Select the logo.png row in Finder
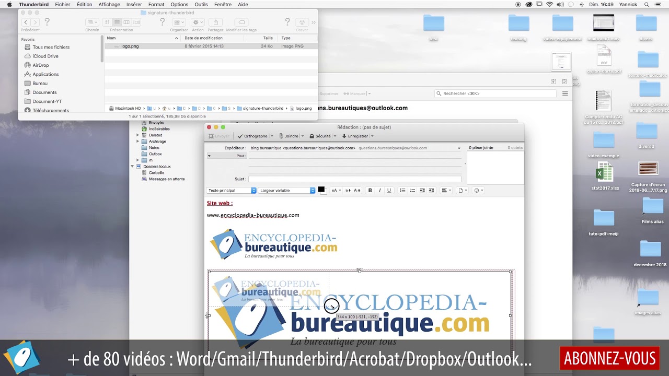This screenshot has height=376, width=669. click(211, 46)
